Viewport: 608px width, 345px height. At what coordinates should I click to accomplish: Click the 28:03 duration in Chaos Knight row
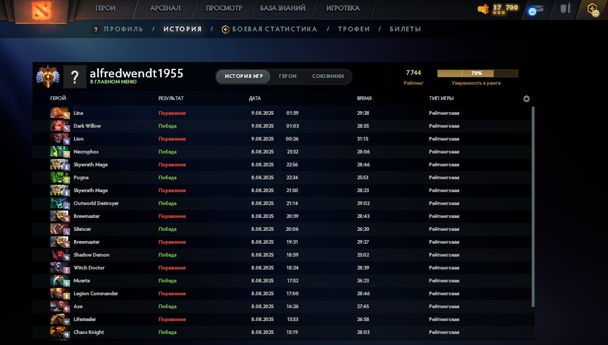pyautogui.click(x=363, y=332)
